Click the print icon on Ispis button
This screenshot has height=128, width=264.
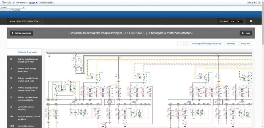pyautogui.click(x=243, y=33)
